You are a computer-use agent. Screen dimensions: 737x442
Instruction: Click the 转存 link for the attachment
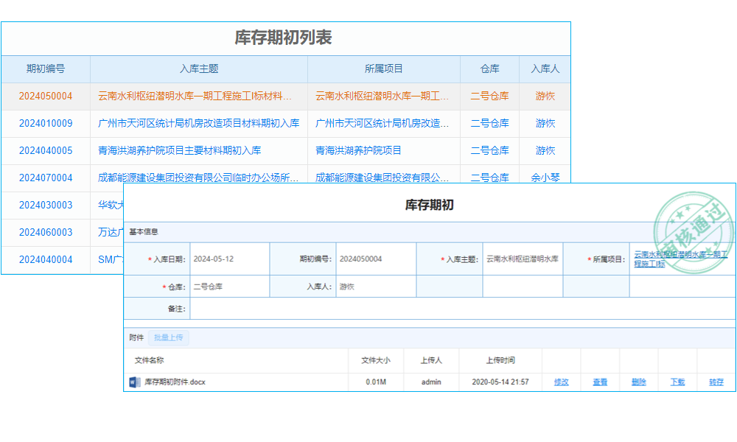point(715,382)
